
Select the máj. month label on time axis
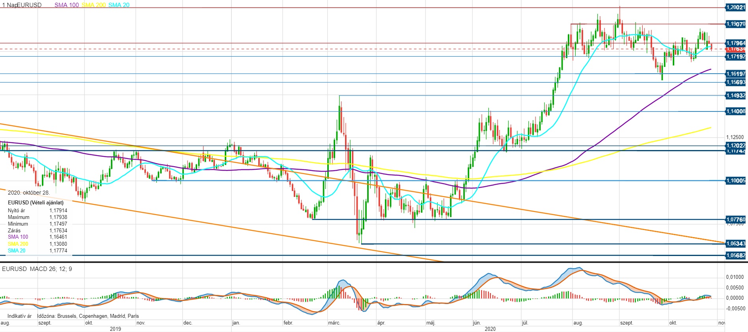(431, 323)
